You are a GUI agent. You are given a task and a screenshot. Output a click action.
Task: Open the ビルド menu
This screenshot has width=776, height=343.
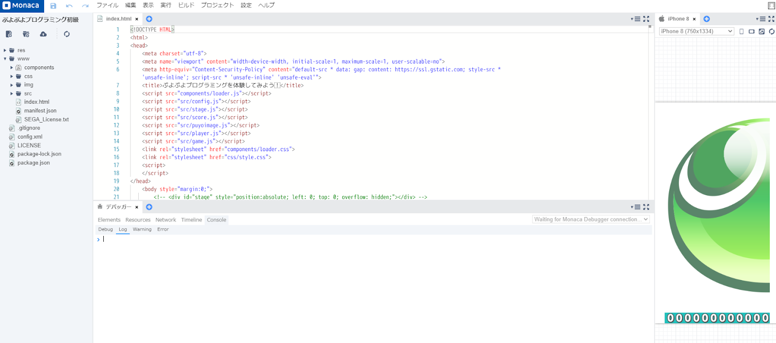tap(186, 5)
